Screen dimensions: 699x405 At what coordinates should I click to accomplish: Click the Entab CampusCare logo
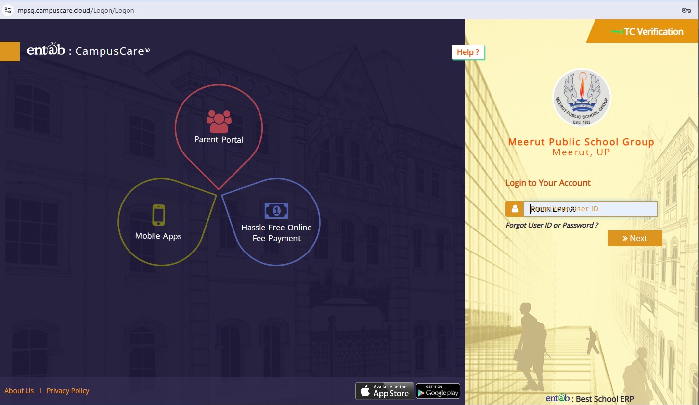[x=88, y=51]
